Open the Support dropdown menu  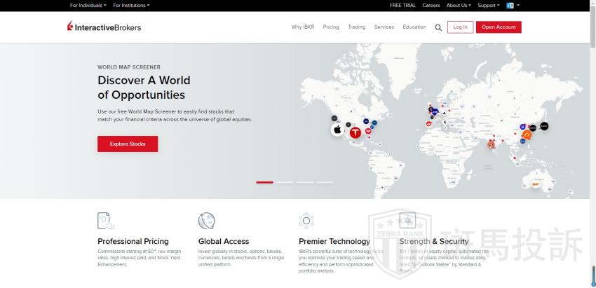coord(489,5)
